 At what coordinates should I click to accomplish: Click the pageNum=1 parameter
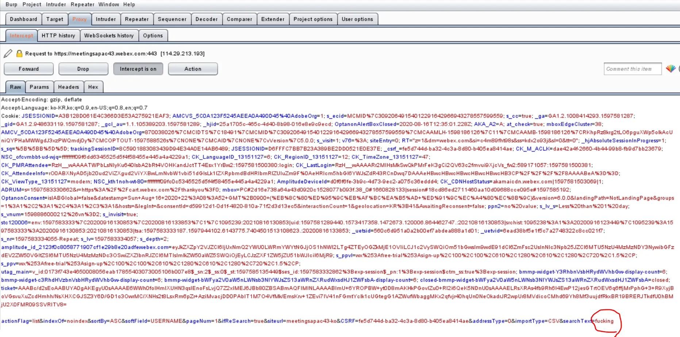201,321
